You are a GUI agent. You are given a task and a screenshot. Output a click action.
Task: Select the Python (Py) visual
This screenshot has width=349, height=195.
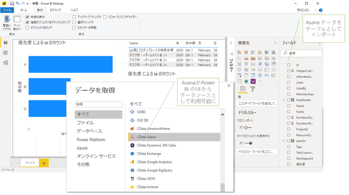coord(267,75)
